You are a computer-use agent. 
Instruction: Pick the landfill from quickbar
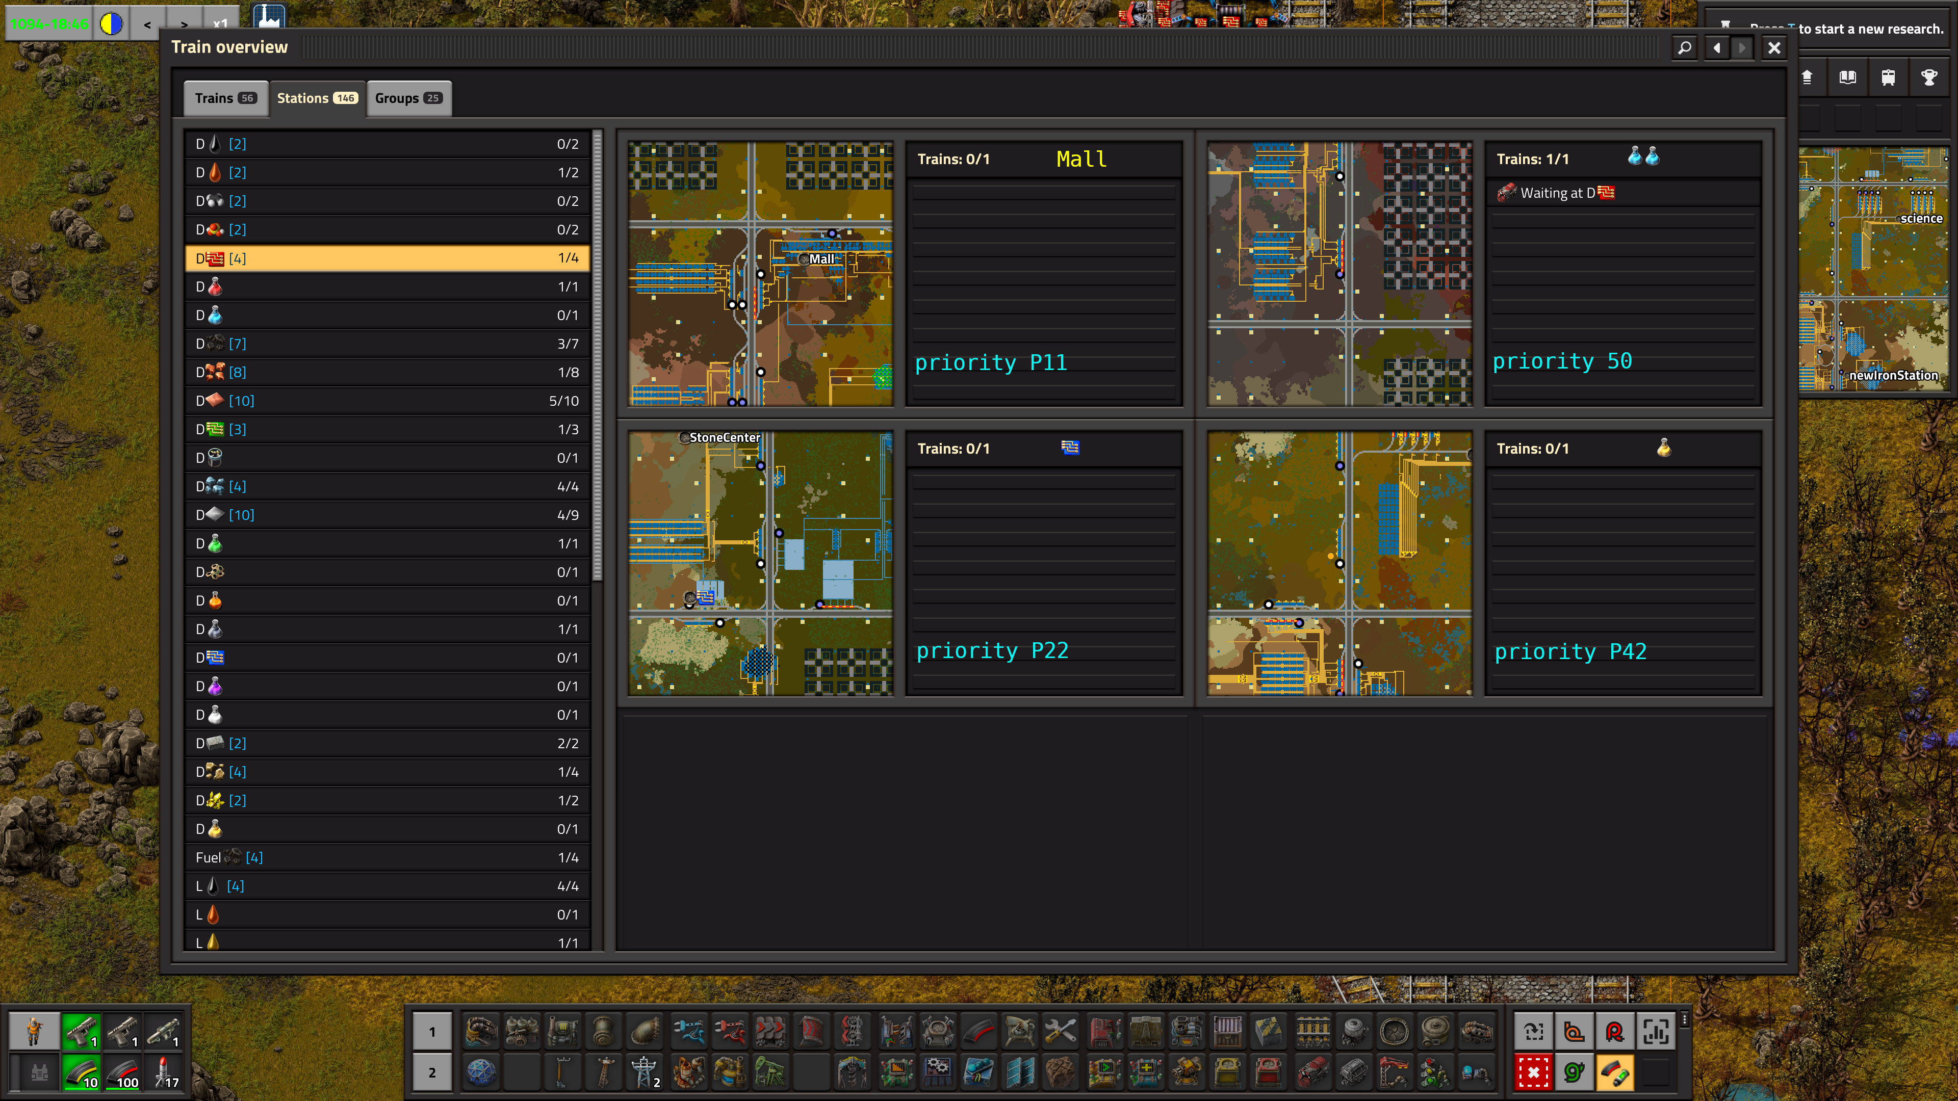pos(1061,1072)
